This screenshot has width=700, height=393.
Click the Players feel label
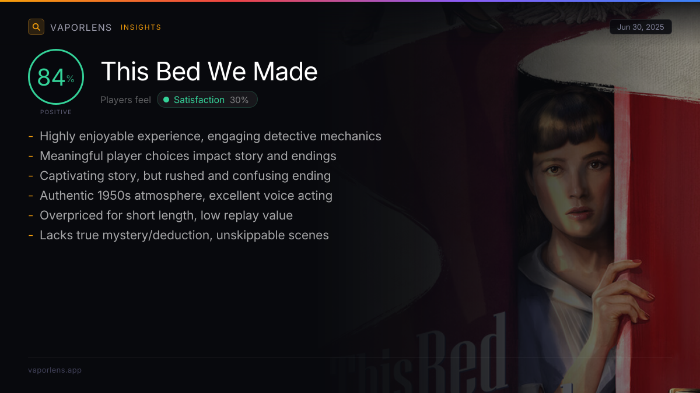[125, 100]
